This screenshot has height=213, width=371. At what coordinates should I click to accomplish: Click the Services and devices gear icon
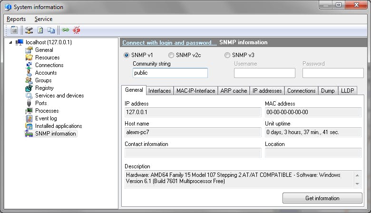pos(29,96)
